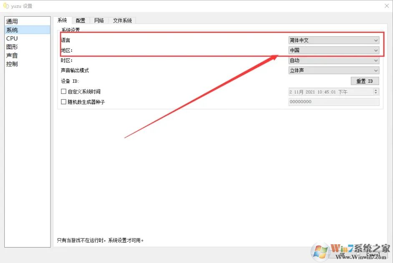Viewport: 393px width, 263px height.
Task: Switch to the 网络 tab
Action: pyautogui.click(x=99, y=20)
